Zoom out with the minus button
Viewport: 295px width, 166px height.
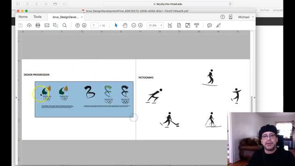point(134,25)
